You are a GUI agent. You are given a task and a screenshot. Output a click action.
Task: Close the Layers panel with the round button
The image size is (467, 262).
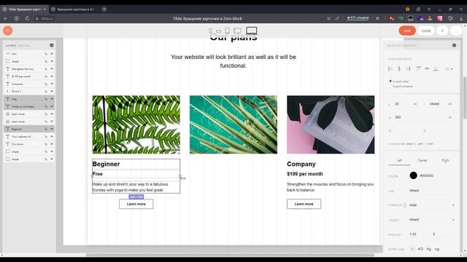[52, 45]
